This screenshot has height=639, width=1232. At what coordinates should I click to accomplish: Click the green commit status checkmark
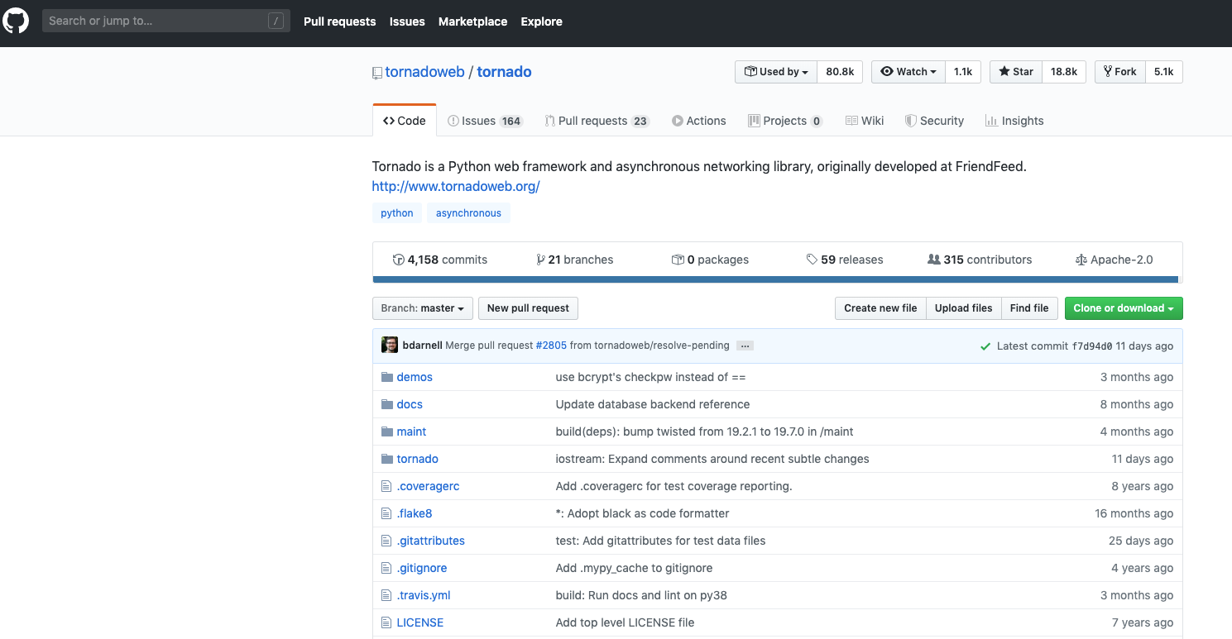click(x=985, y=346)
